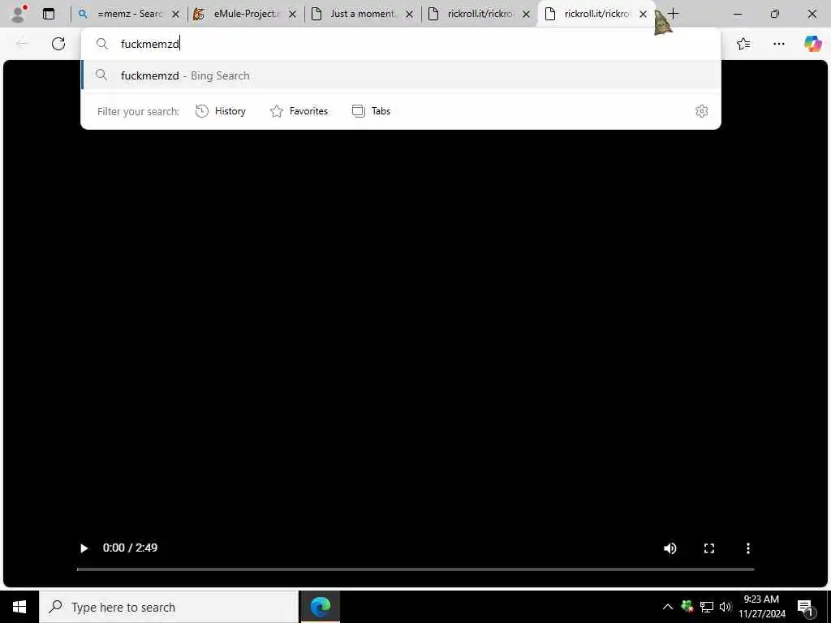The width and height of the screenshot is (831, 623).
Task: Switch to the first rickroll.it tab
Action: click(x=479, y=14)
